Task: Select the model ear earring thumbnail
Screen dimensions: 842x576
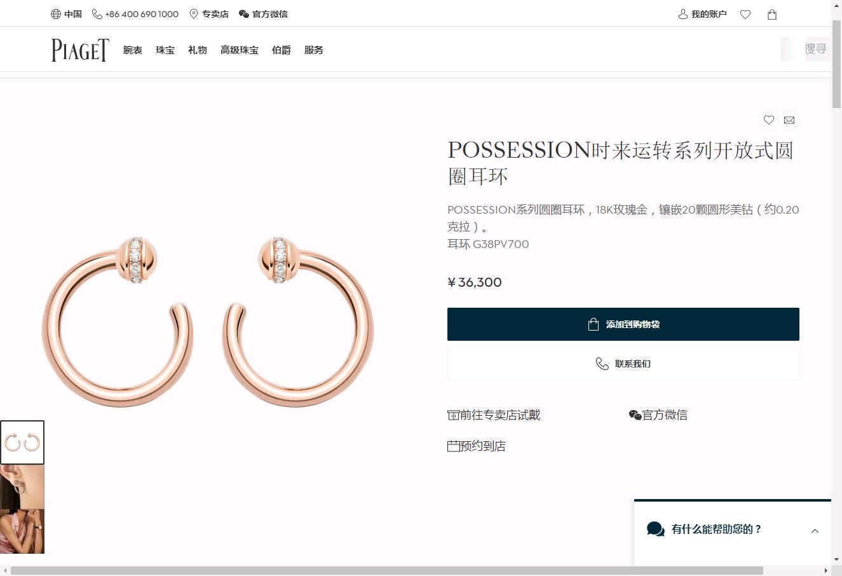Action: tap(22, 487)
